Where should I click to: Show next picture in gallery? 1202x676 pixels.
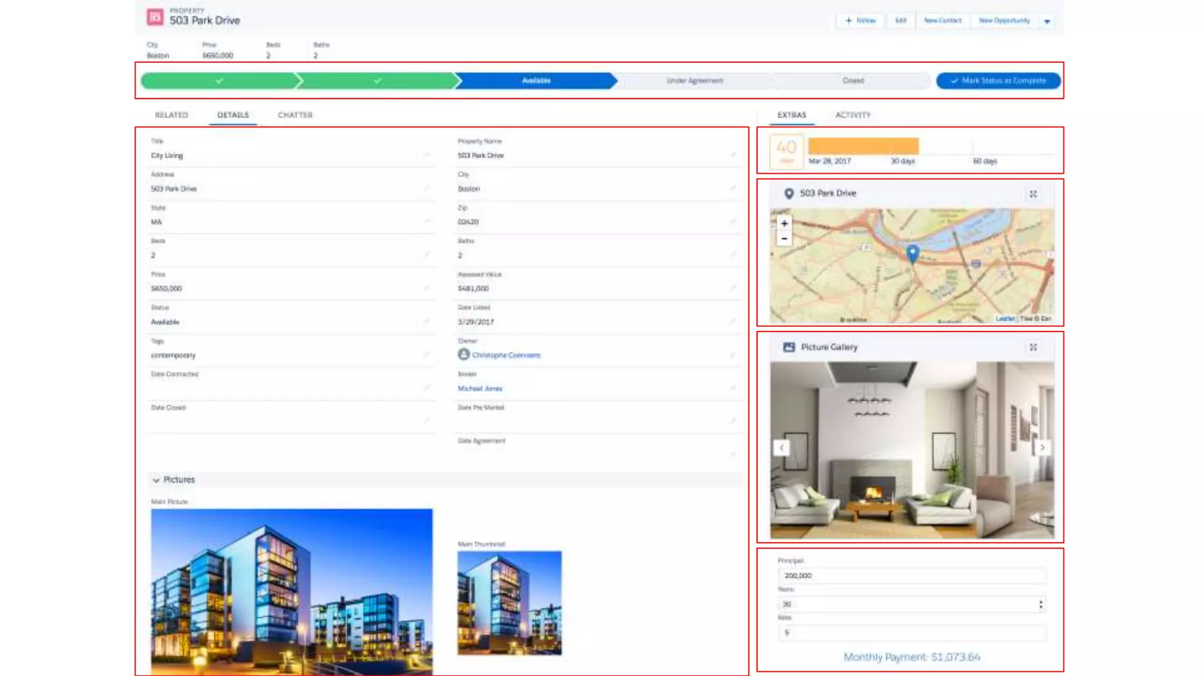(x=1042, y=448)
